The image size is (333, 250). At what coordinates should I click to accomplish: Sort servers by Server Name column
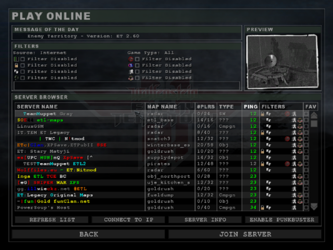pyautogui.click(x=80, y=107)
